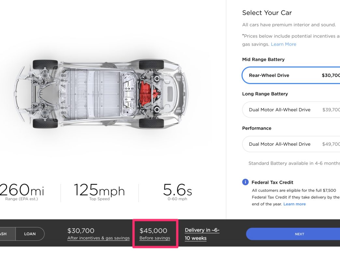340x255 pixels.
Task: Click the $30,700 footer price figure
Action: pos(81,231)
